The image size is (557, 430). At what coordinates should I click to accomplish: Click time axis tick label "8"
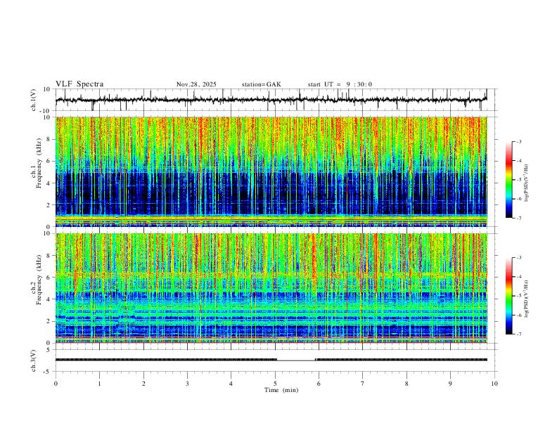406,384
